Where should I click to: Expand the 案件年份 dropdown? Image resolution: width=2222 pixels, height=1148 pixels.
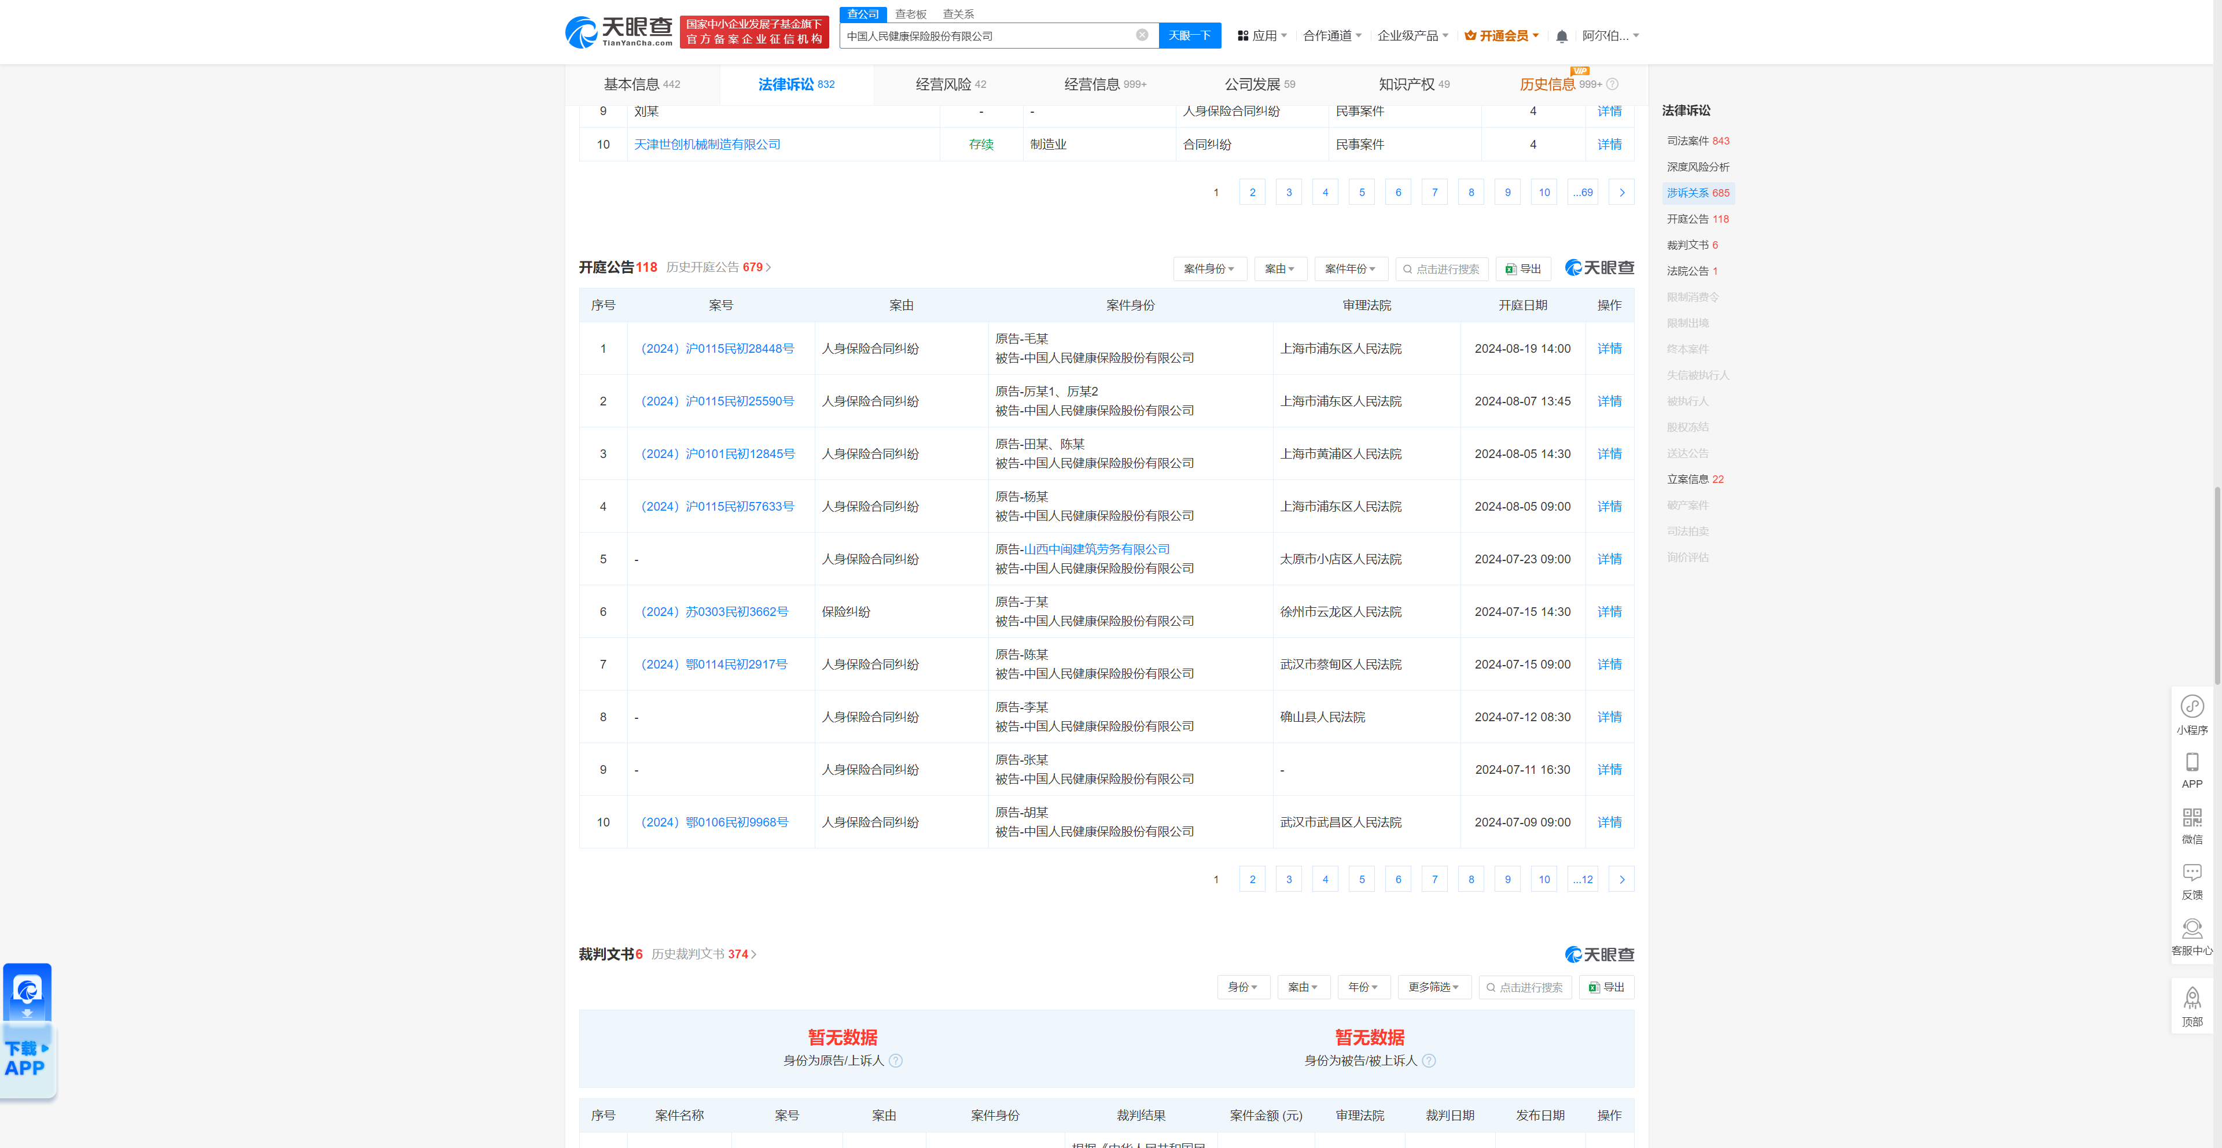[x=1351, y=268]
